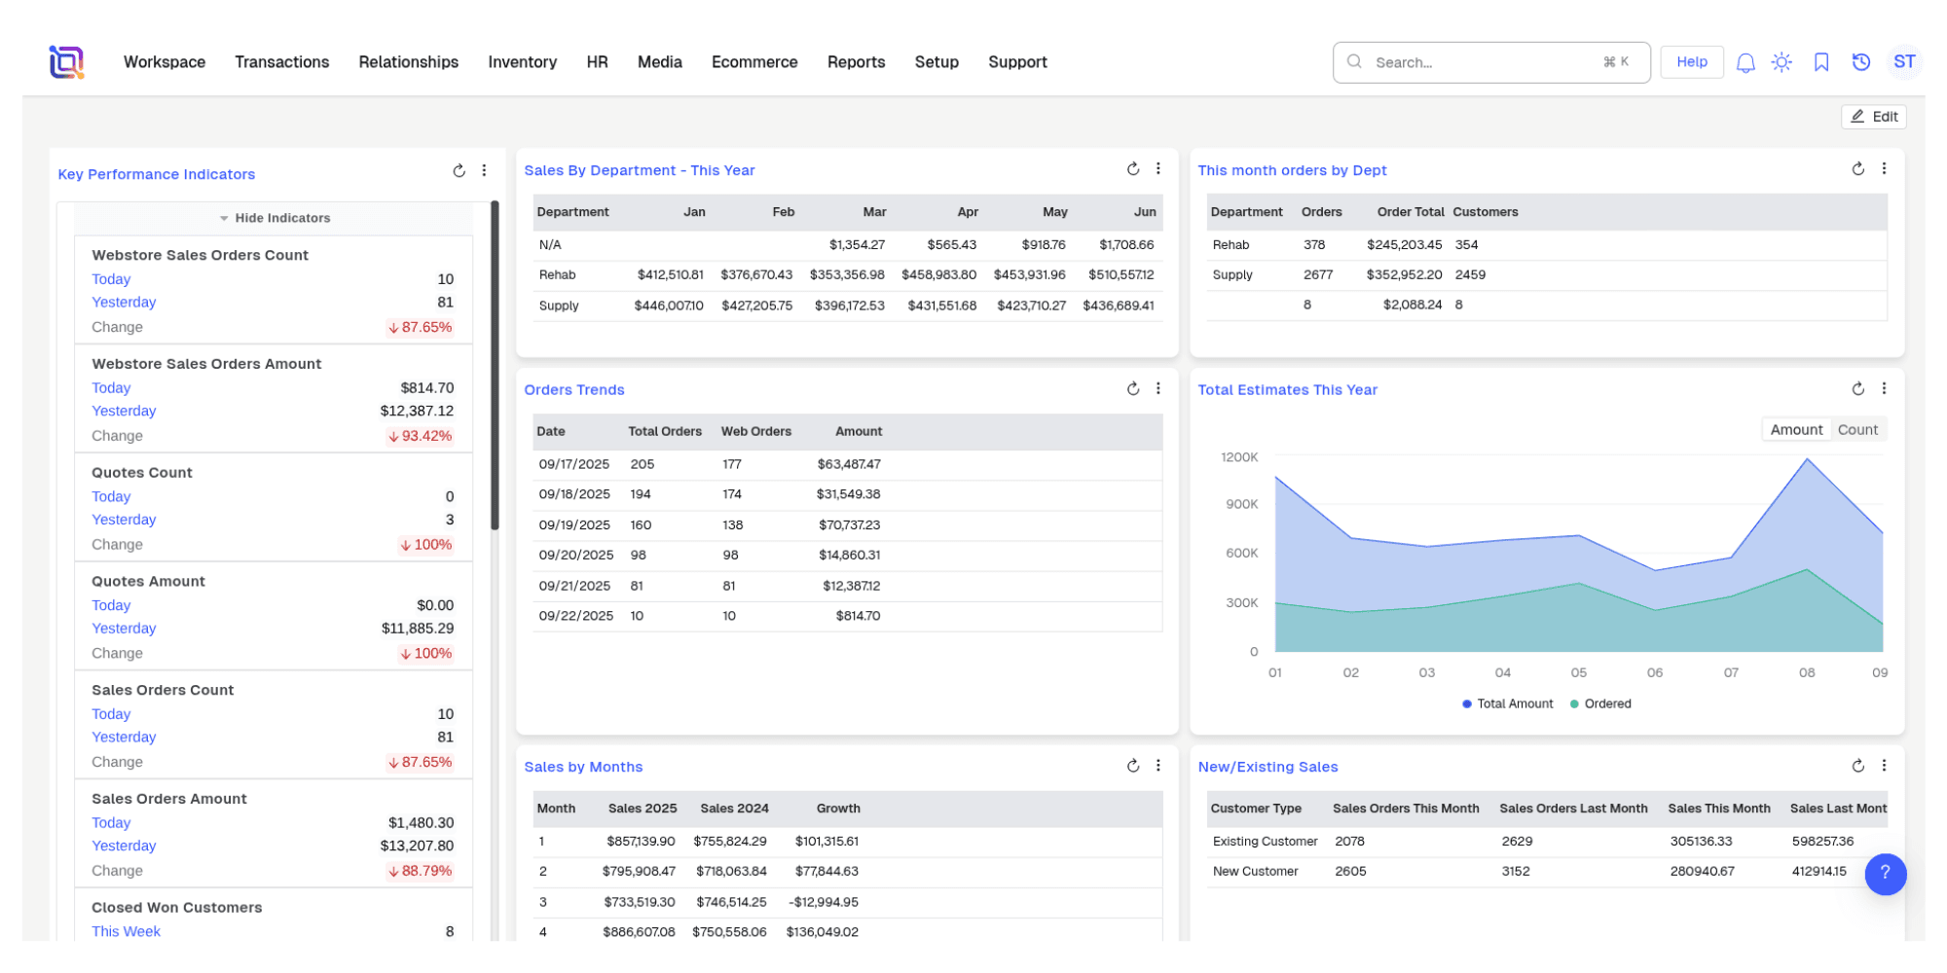Switch estimates chart to Count
The width and height of the screenshot is (1947, 973).
tap(1856, 430)
